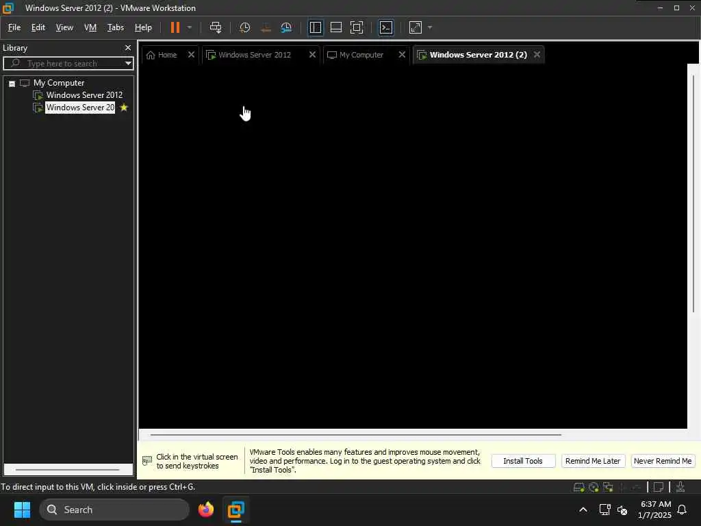Open the Snapshot Manager
Viewport: 701px width, 526px height.
coord(286,27)
